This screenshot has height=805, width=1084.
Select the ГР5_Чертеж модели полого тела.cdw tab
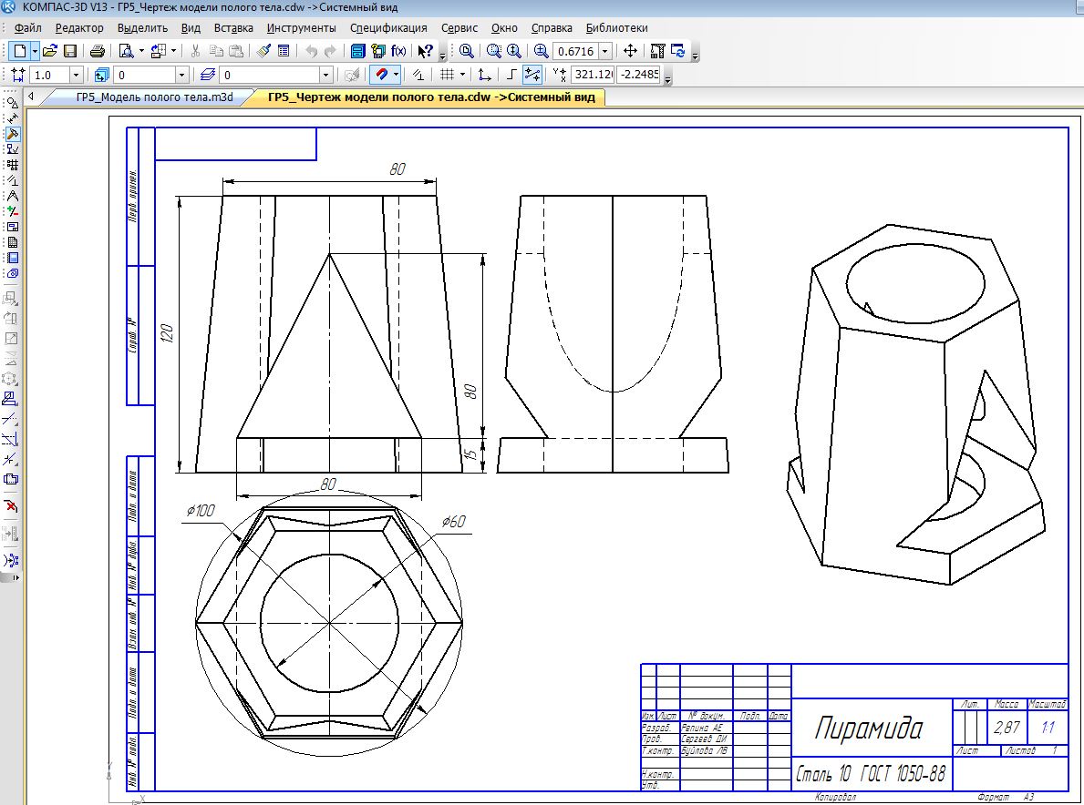431,97
